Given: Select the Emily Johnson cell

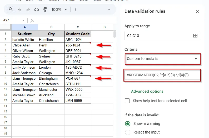Looking at the screenshot, I should pyautogui.click(x=25, y=67).
